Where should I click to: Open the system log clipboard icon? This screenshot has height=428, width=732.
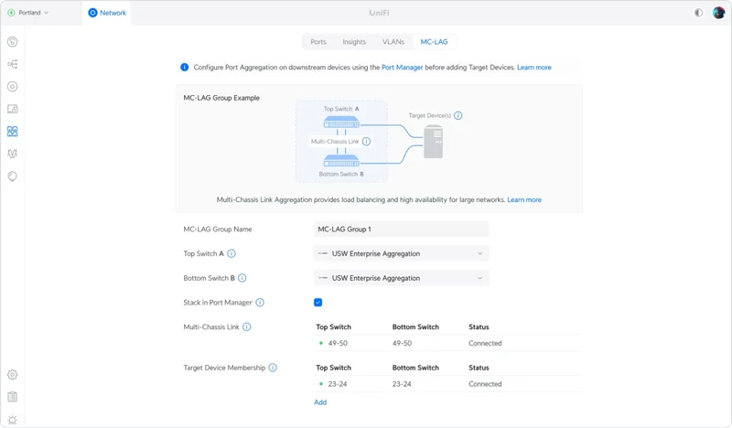pyautogui.click(x=13, y=397)
